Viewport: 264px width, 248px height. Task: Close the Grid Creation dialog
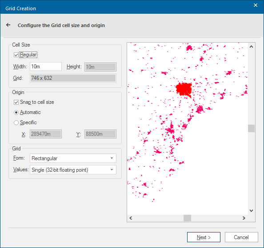256,5
